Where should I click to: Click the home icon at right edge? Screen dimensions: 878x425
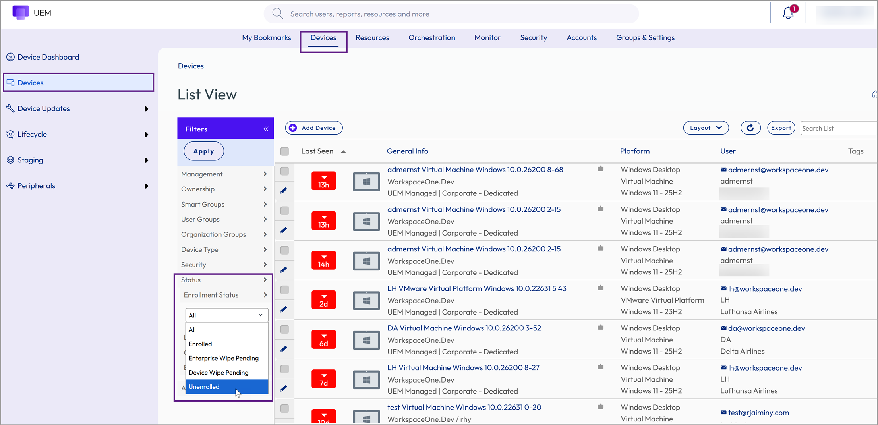[x=874, y=94]
